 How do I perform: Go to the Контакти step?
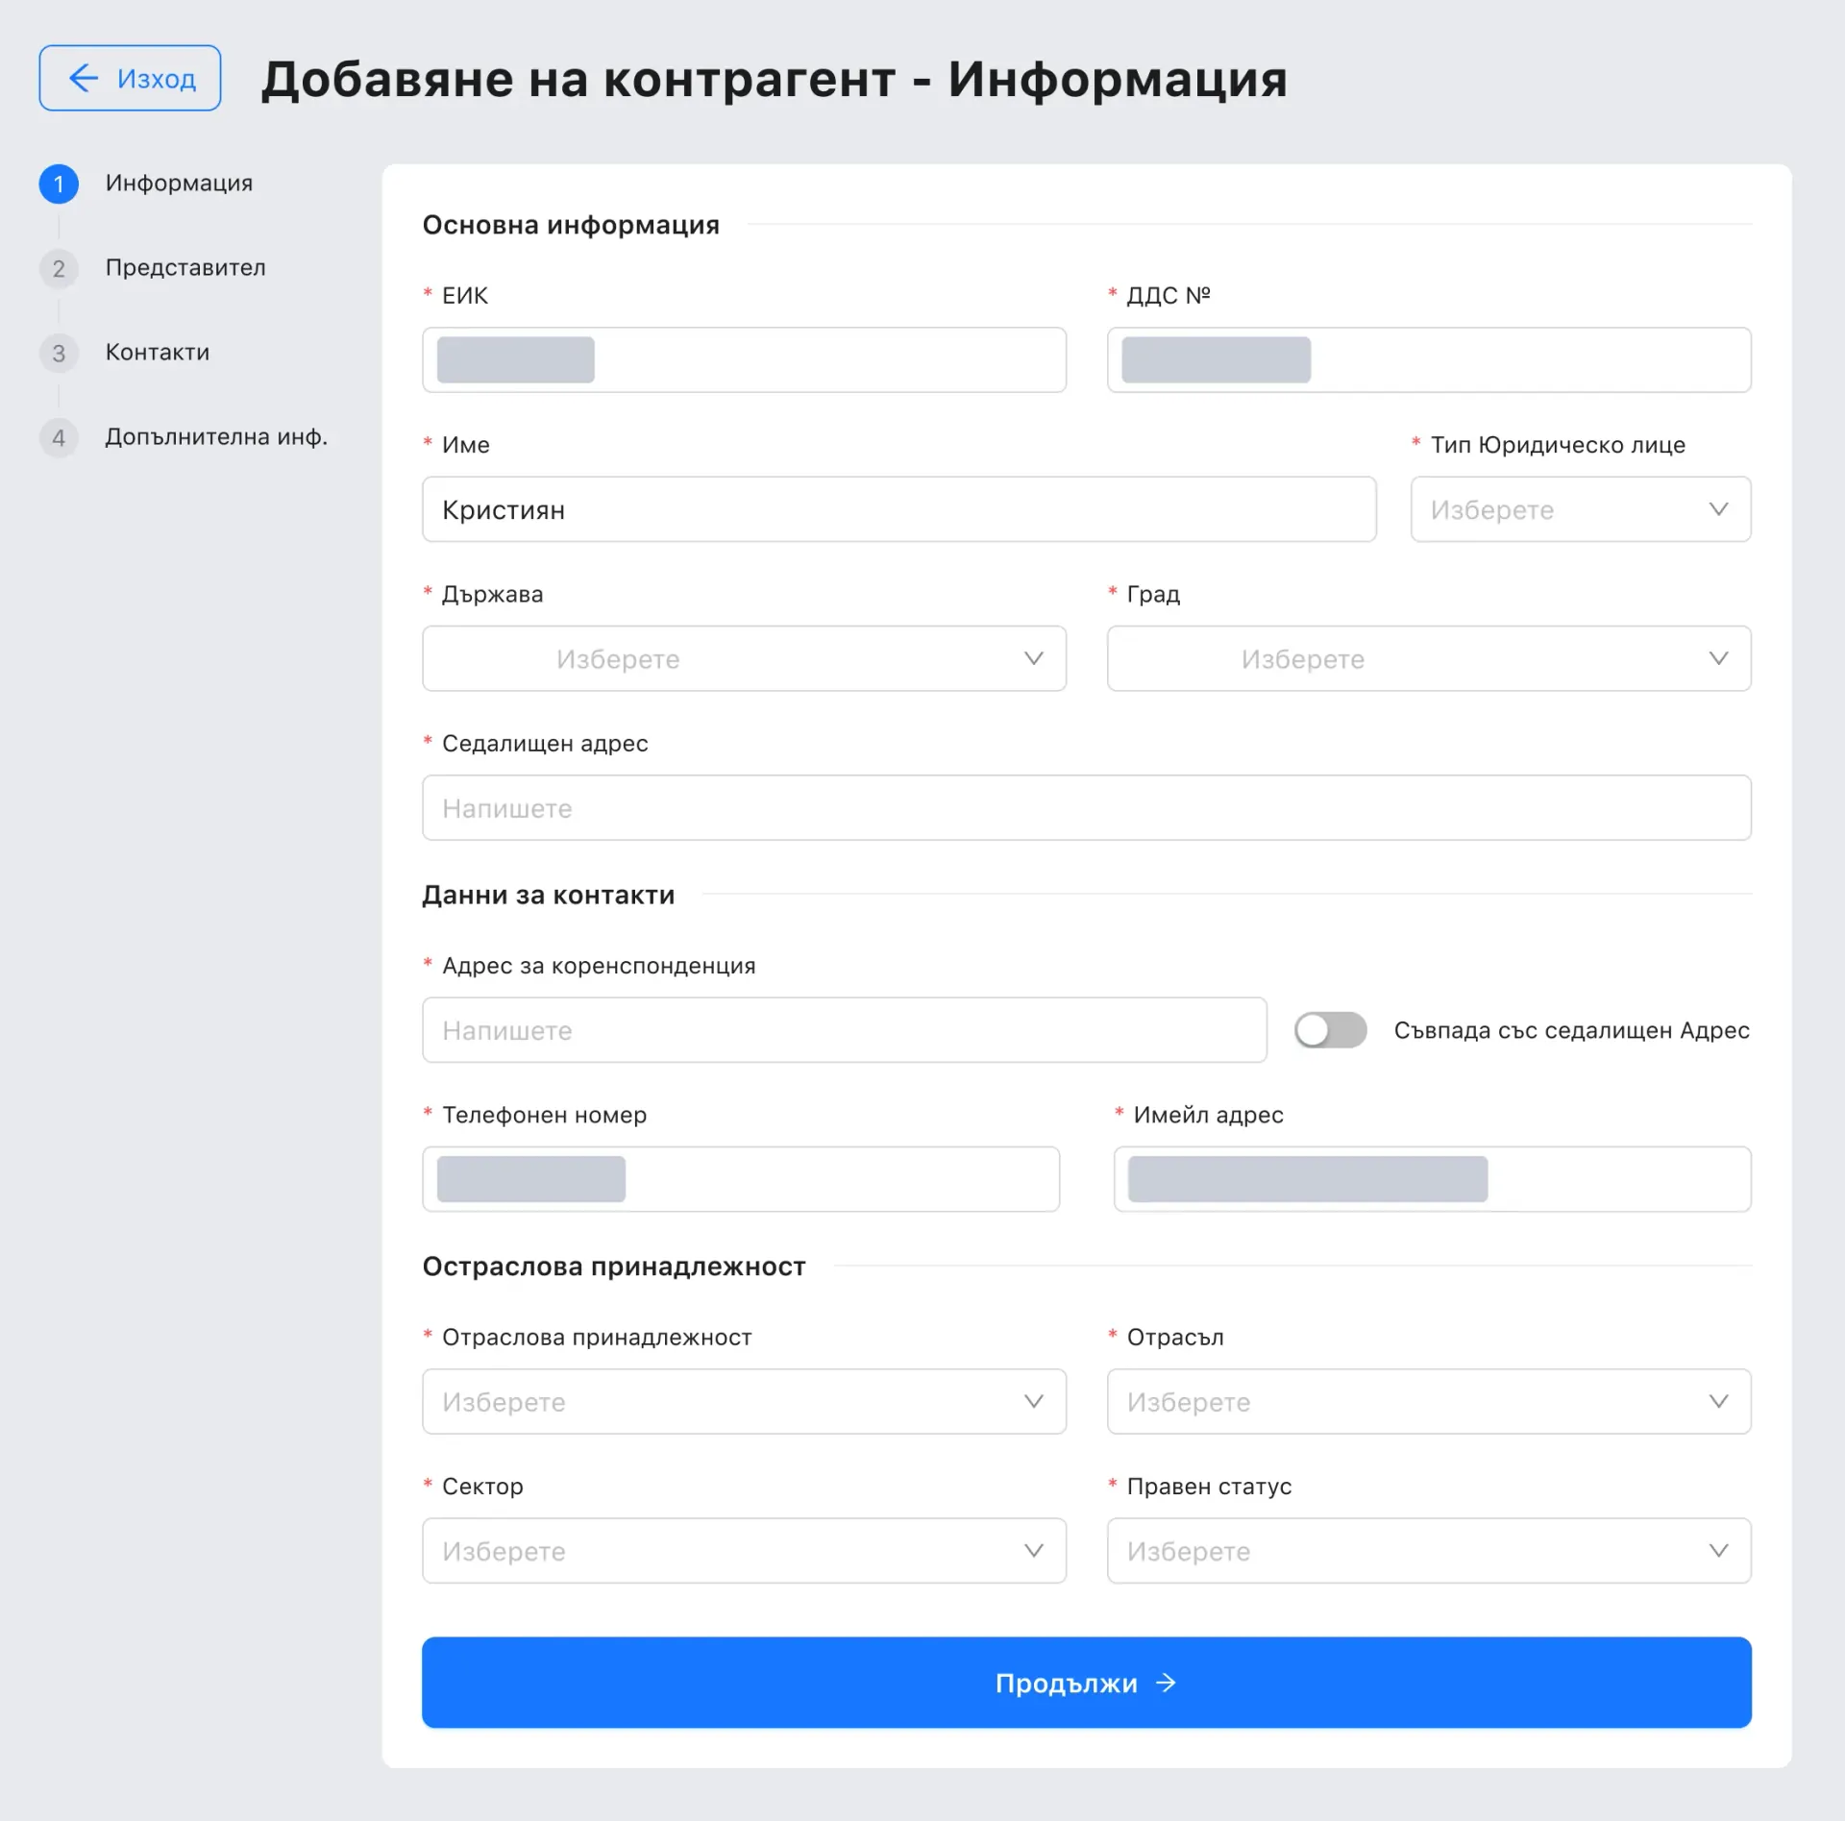(158, 352)
